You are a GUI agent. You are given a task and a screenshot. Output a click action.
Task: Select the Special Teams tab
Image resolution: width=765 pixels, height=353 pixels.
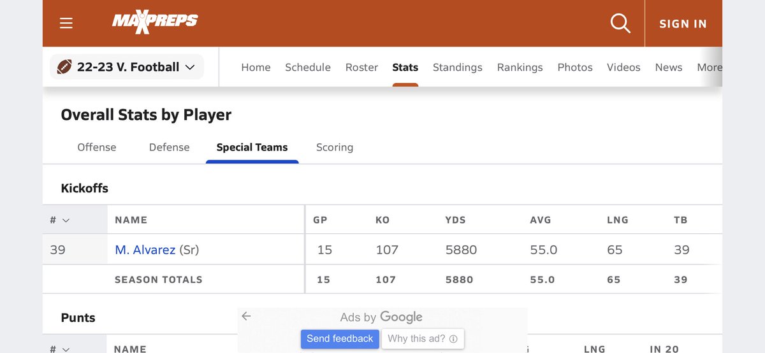(252, 147)
